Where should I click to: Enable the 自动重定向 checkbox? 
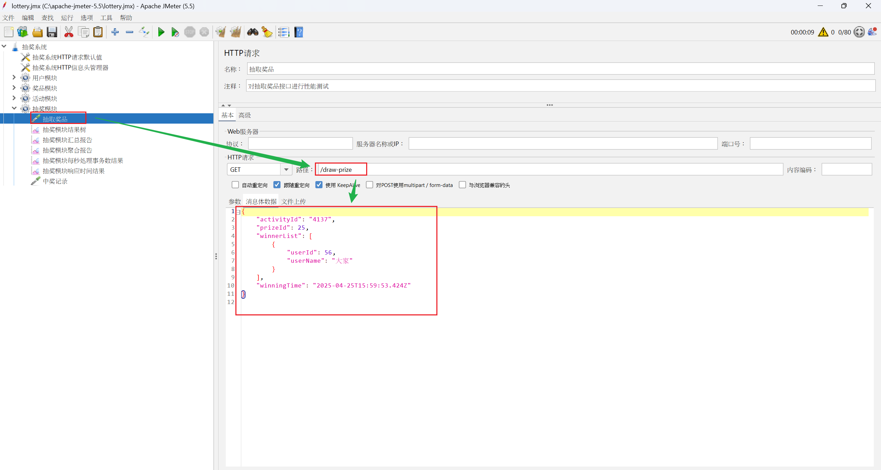235,185
